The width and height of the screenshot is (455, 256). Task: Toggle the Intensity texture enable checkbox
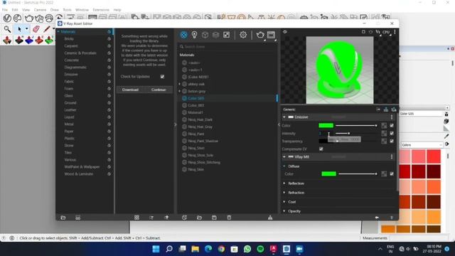392,133
